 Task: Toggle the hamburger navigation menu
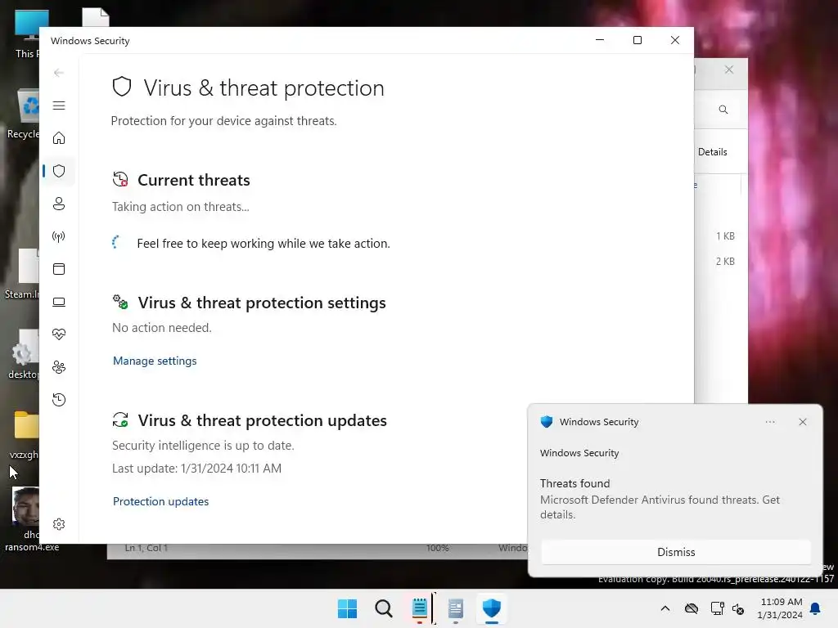click(x=59, y=105)
